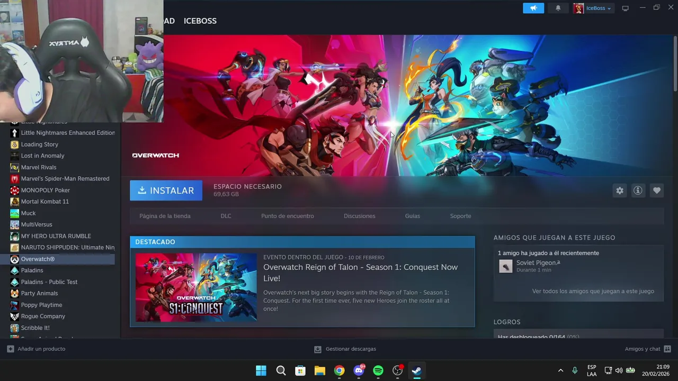Open the Soporte tab
The height and width of the screenshot is (381, 678).
tap(460, 216)
